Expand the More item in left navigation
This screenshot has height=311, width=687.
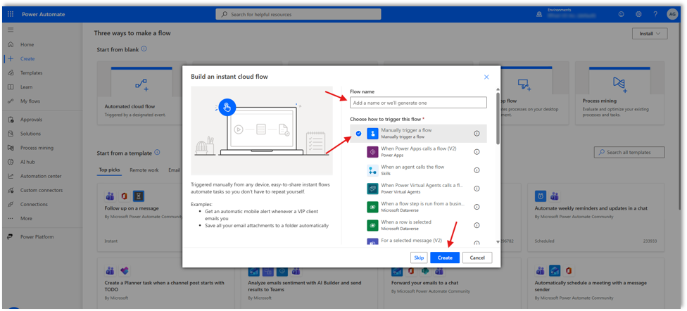[26, 218]
